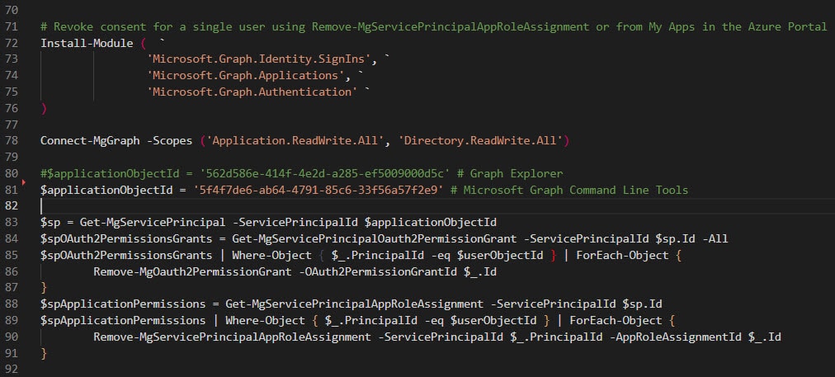Image resolution: width=835 pixels, height=377 pixels.
Task: Click line number 92 in the gutter
Action: 12,369
